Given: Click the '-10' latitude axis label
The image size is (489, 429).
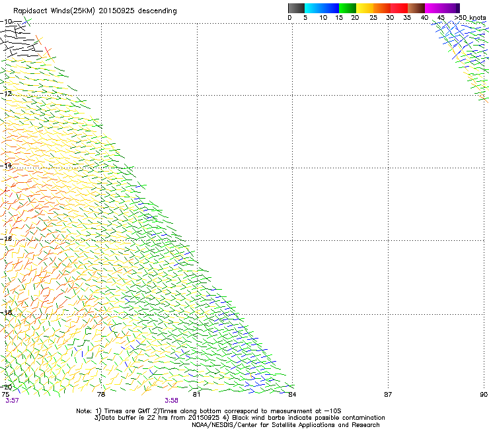Looking at the screenshot, I should click(6, 22).
